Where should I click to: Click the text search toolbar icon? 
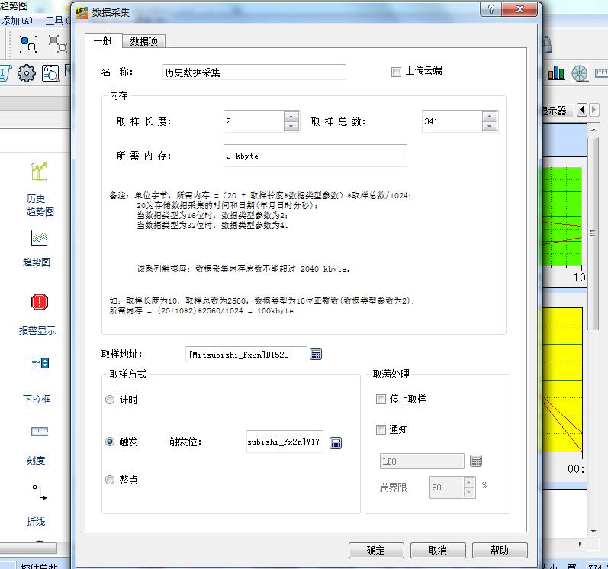click(x=50, y=73)
